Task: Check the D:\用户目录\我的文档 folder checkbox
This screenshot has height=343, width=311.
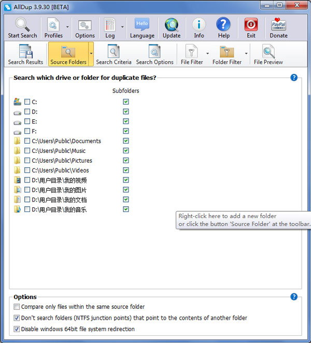Action: click(27, 199)
